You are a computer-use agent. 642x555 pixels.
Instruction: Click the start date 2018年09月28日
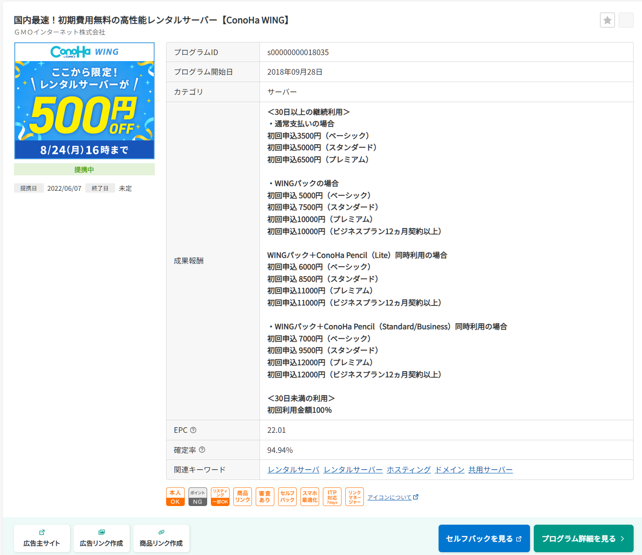[x=295, y=72]
